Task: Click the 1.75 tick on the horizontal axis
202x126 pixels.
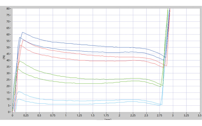Action: 106,116
